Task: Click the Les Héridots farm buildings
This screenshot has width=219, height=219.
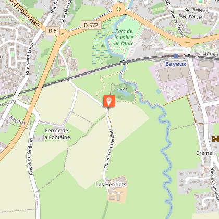Action: (x=117, y=190)
